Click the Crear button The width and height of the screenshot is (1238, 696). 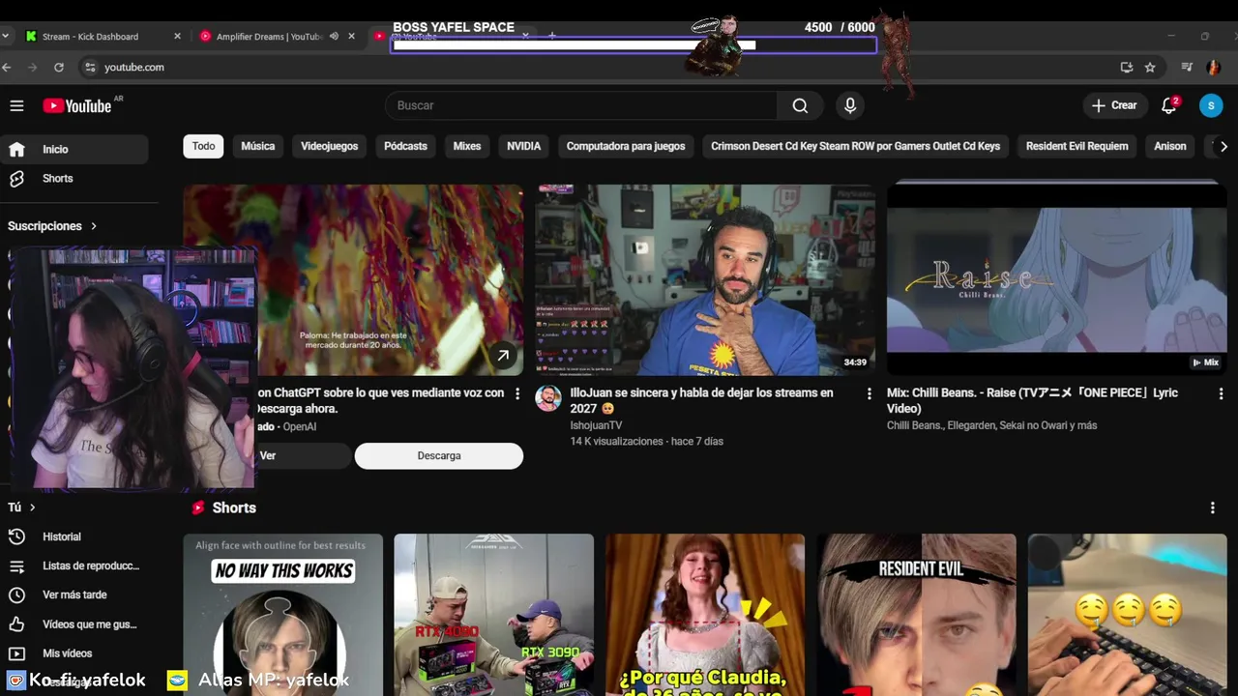(x=1114, y=105)
